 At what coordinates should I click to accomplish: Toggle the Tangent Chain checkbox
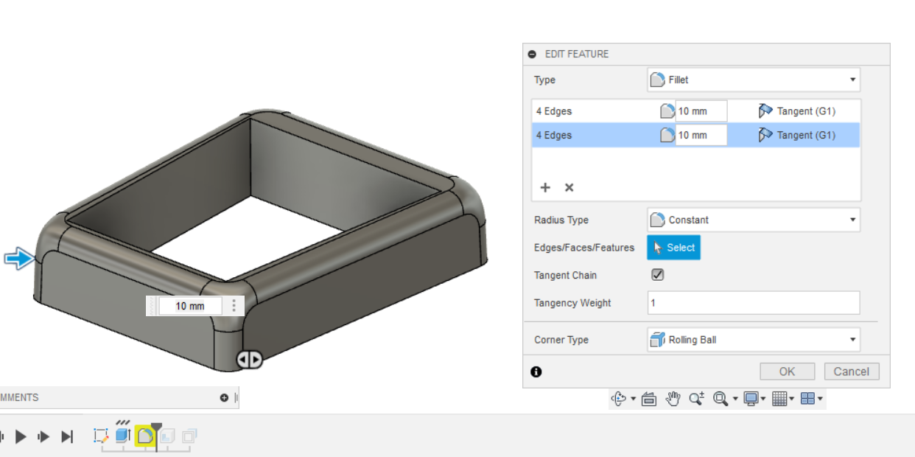coord(658,275)
